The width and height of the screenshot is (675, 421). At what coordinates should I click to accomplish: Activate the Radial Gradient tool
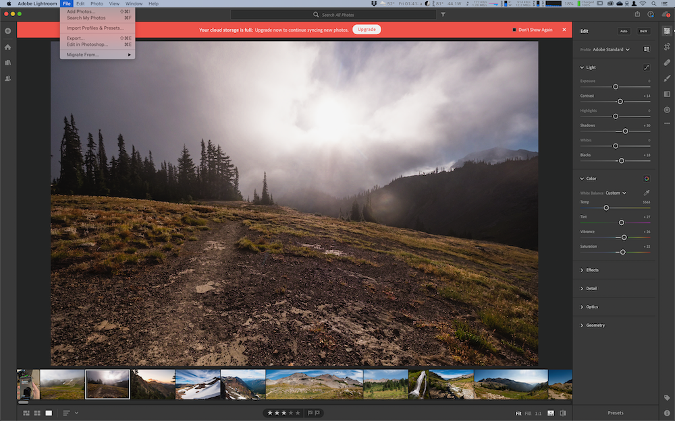point(667,109)
